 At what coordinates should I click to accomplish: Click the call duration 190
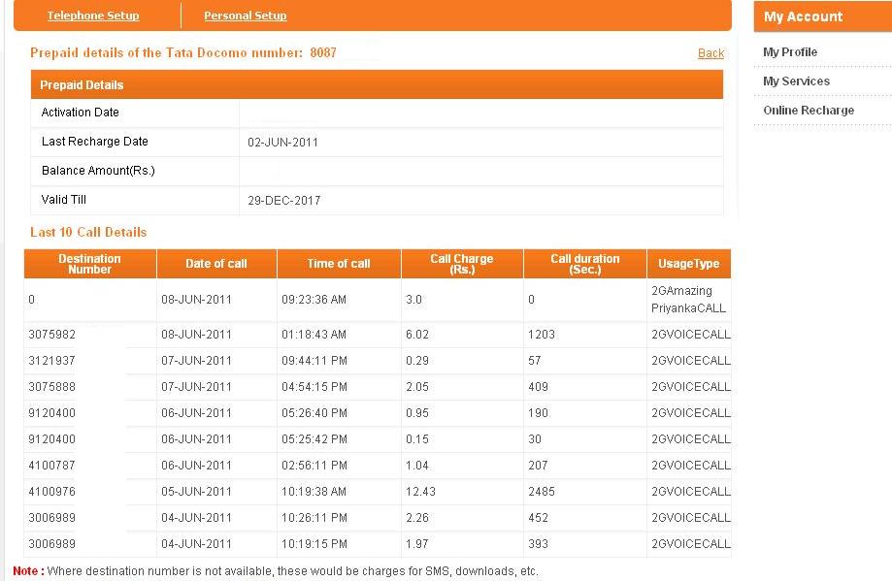pyautogui.click(x=538, y=413)
